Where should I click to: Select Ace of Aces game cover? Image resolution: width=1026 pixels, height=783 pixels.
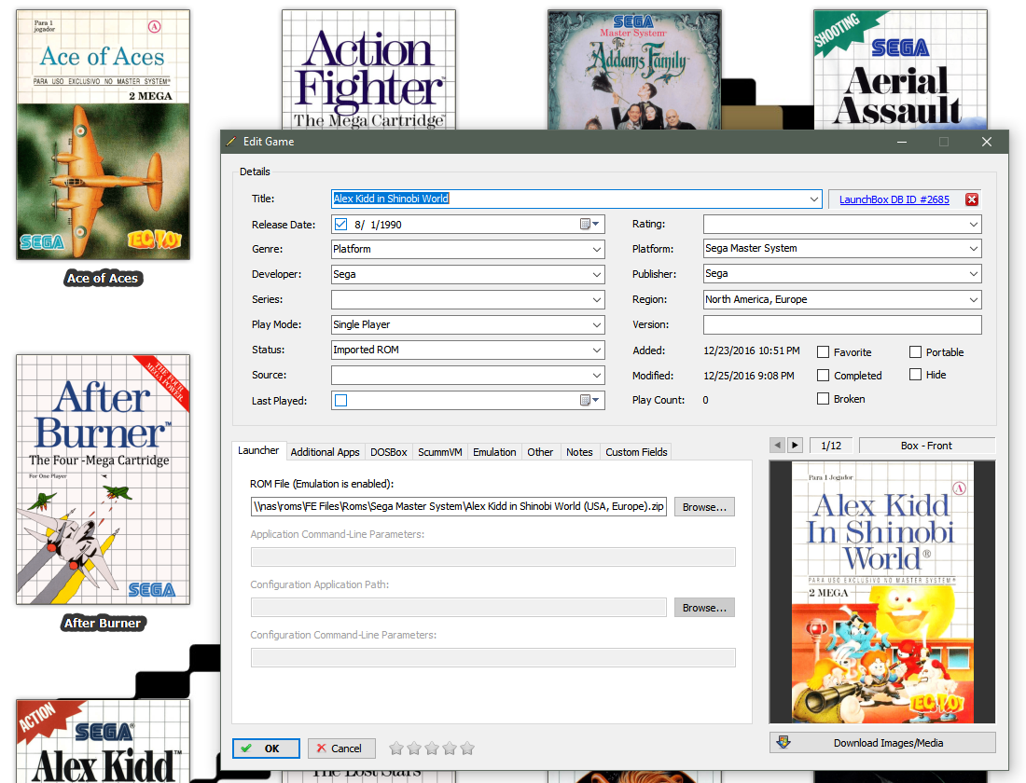104,135
